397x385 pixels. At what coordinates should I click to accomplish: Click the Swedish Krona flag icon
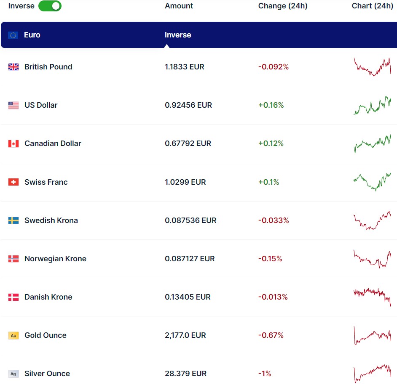[x=13, y=220]
